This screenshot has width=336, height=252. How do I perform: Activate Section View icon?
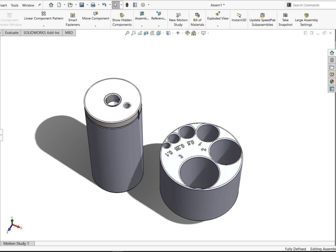coord(146,33)
